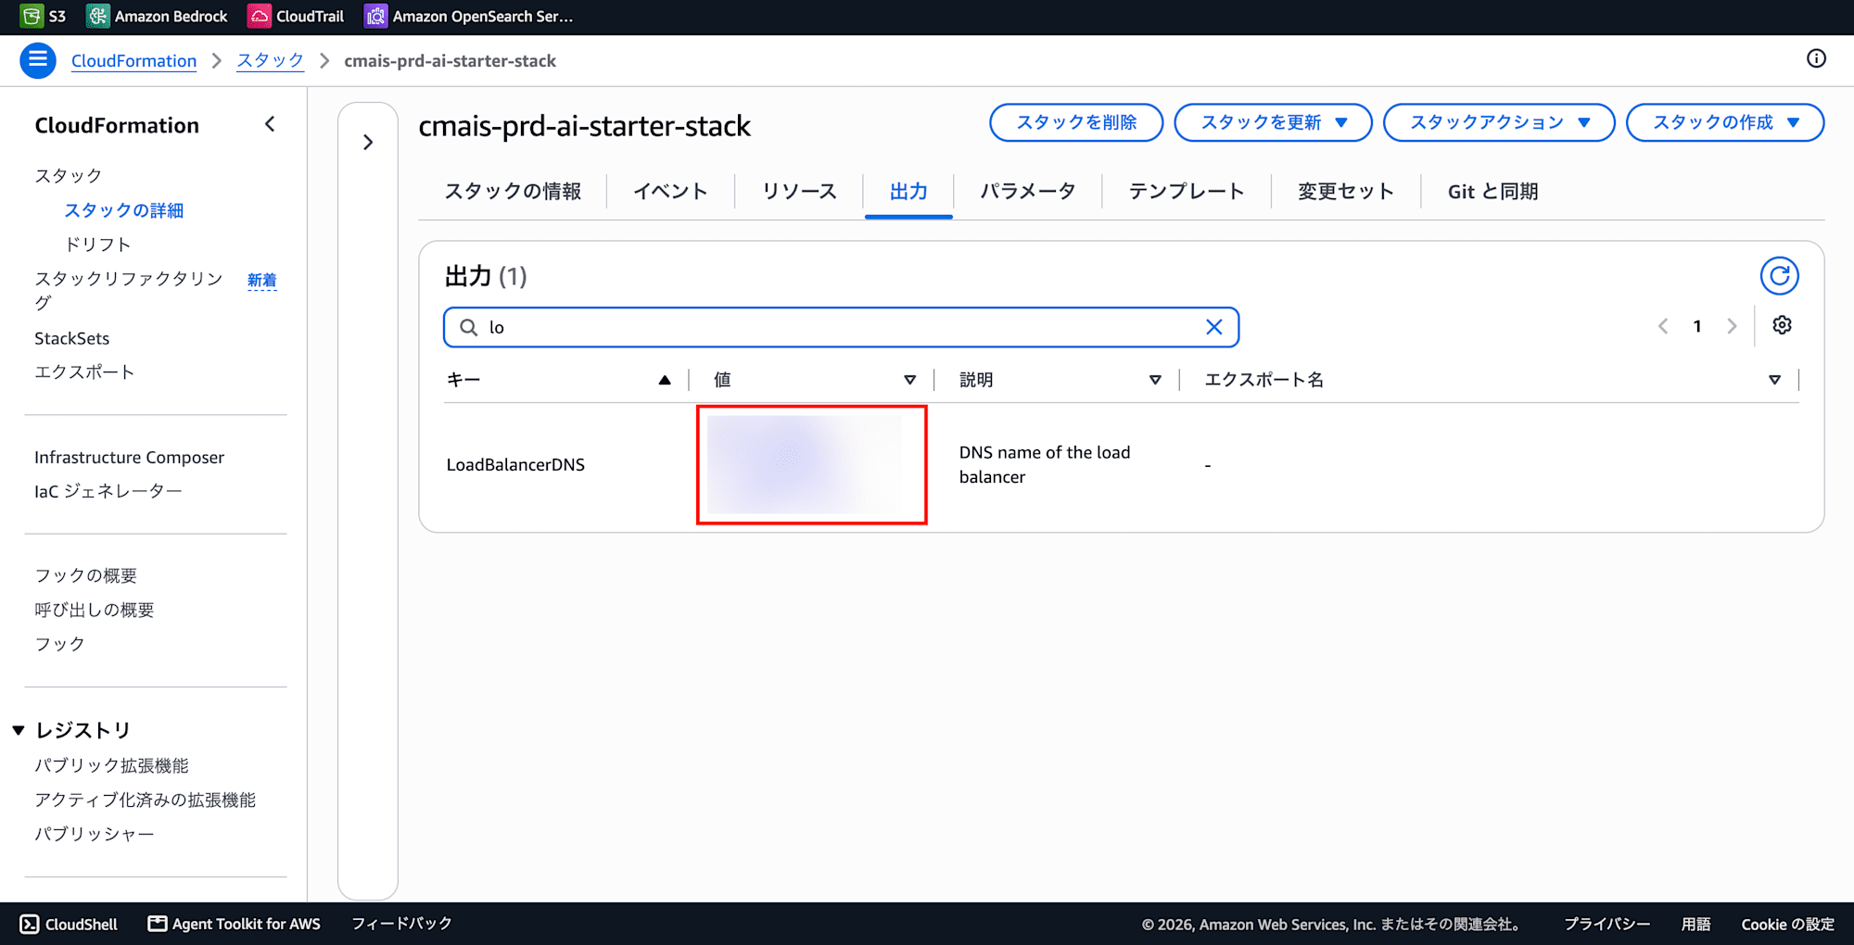Collapse the CloudFormation sidebar
The width and height of the screenshot is (1854, 945).
[x=270, y=124]
